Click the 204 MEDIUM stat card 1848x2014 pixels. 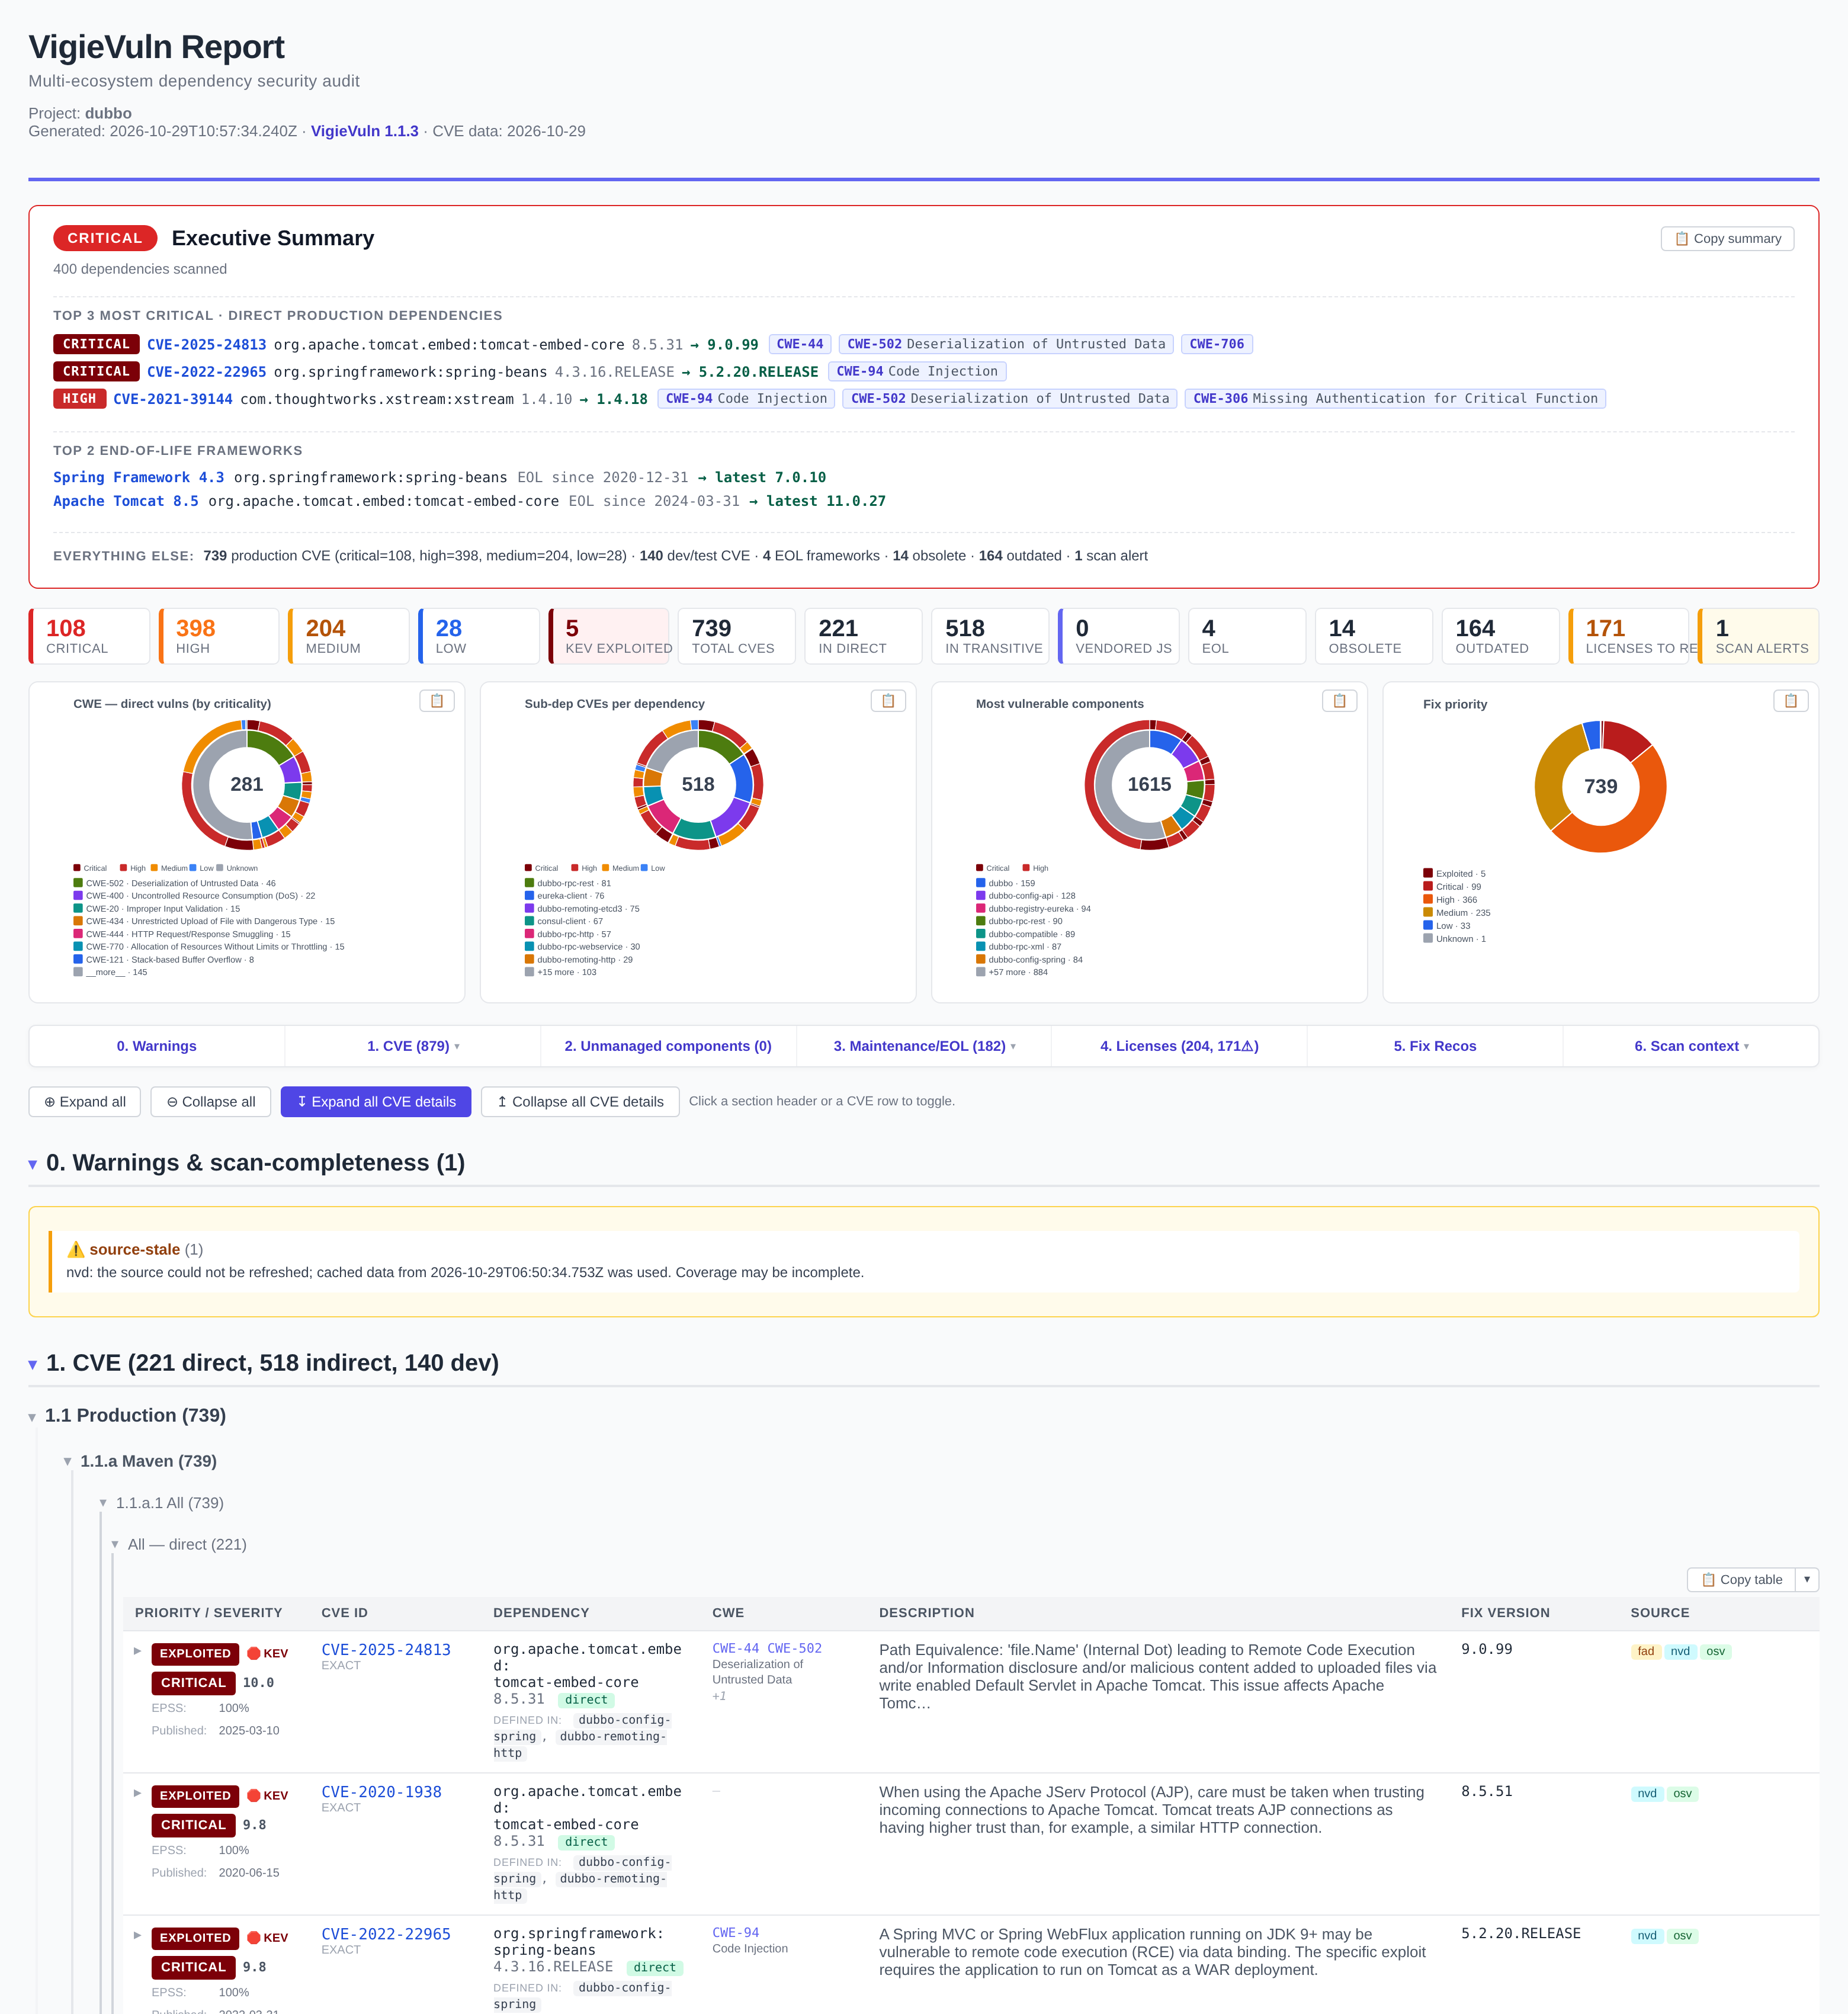point(349,636)
